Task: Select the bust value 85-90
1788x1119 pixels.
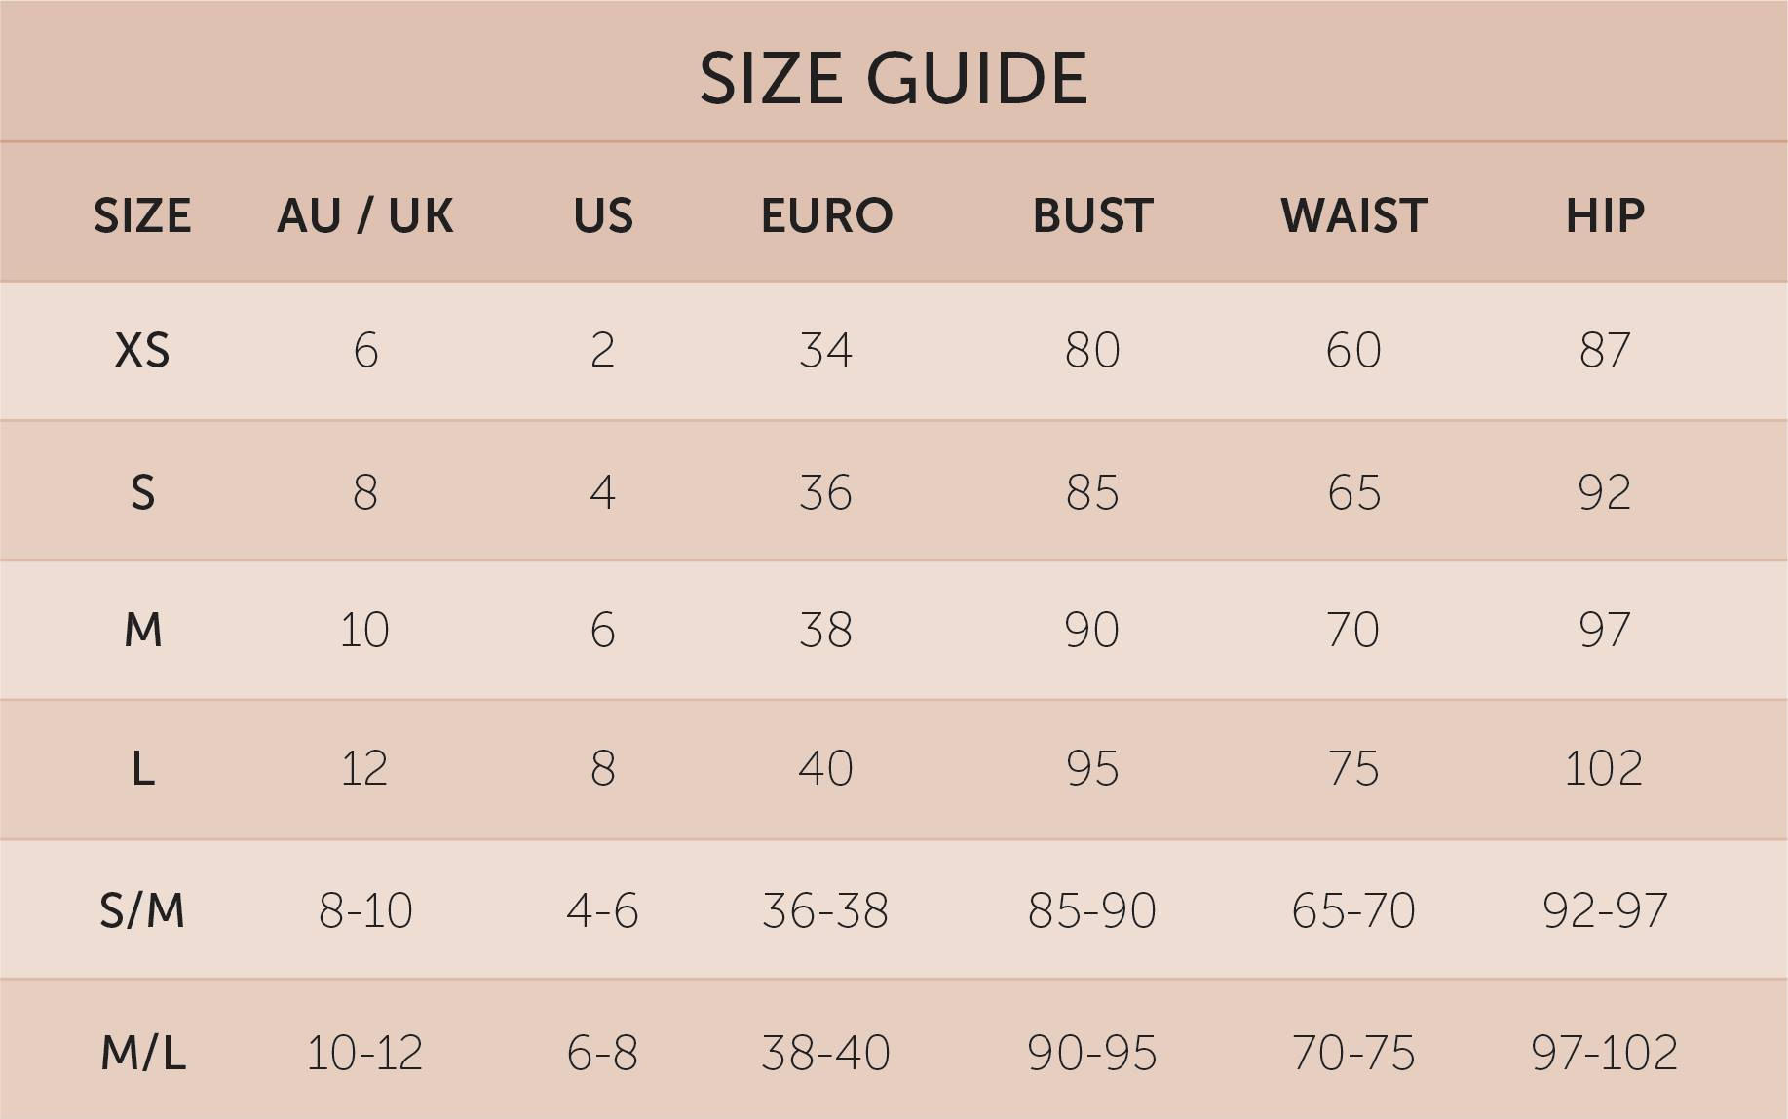Action: pyautogui.click(x=1092, y=911)
